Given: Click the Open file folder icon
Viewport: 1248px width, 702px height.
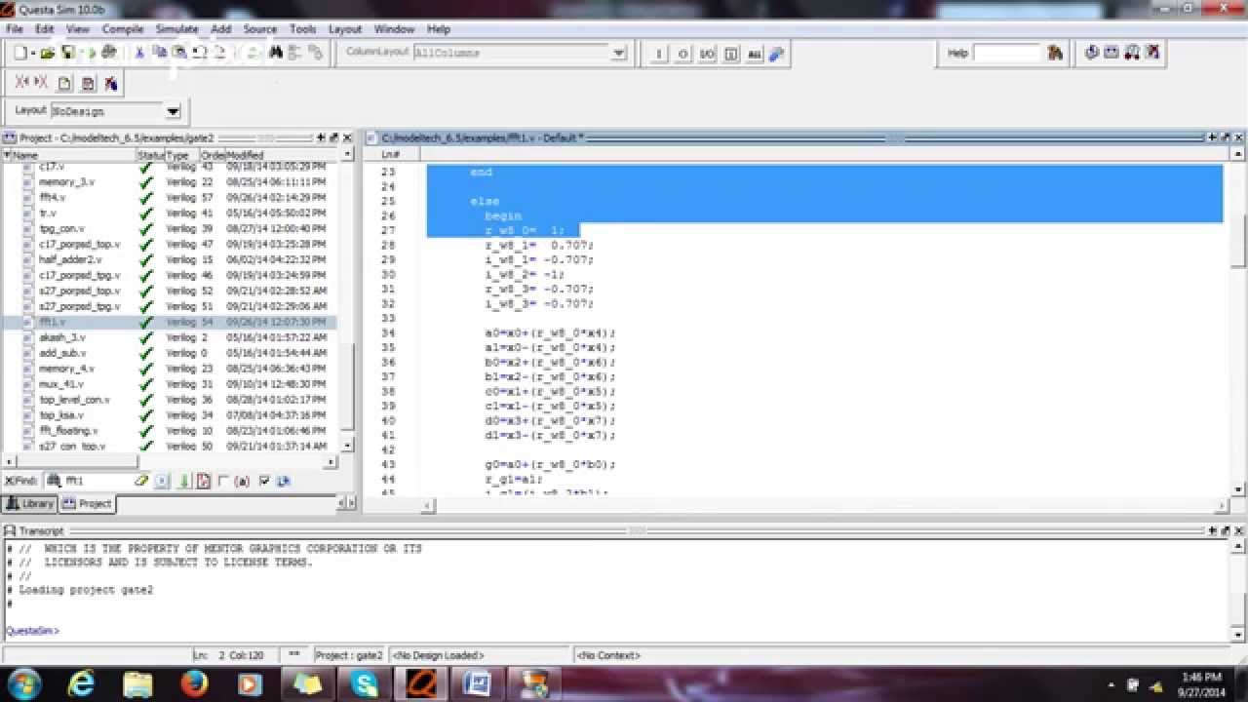Looking at the screenshot, I should (x=47, y=53).
